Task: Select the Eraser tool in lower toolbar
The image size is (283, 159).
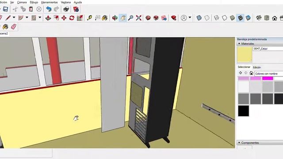Action: 14,26
